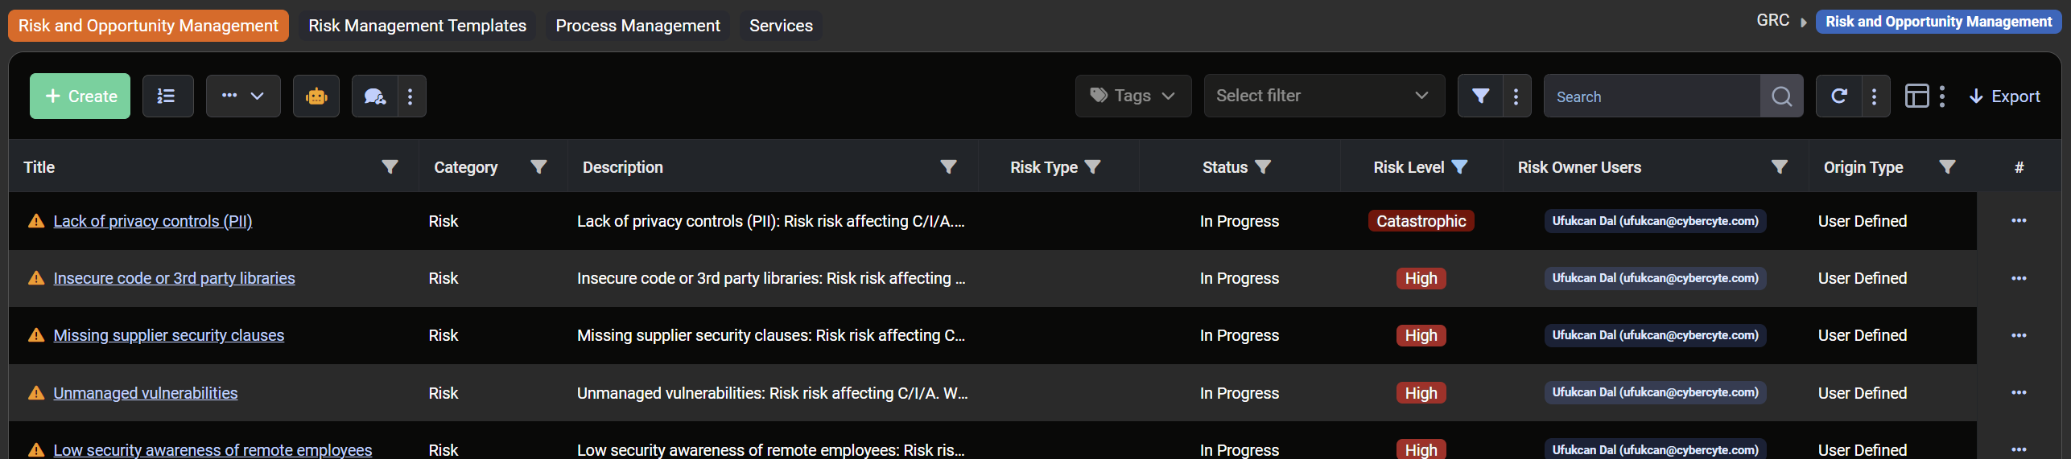Expand the Tags dropdown
2071x459 pixels.
pyautogui.click(x=1132, y=96)
